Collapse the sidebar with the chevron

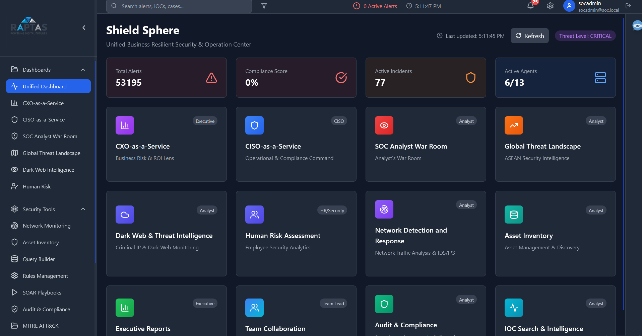pos(84,28)
